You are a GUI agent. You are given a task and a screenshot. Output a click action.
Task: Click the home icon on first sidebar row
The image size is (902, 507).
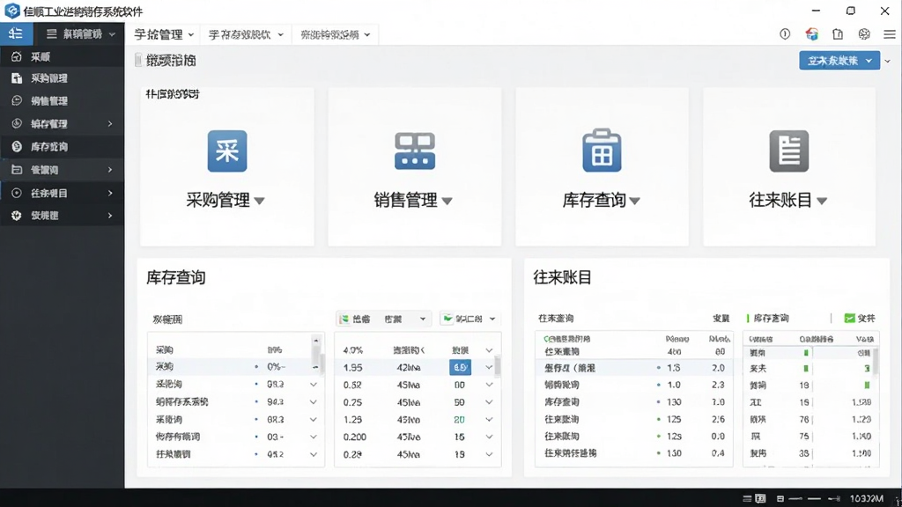(x=17, y=56)
